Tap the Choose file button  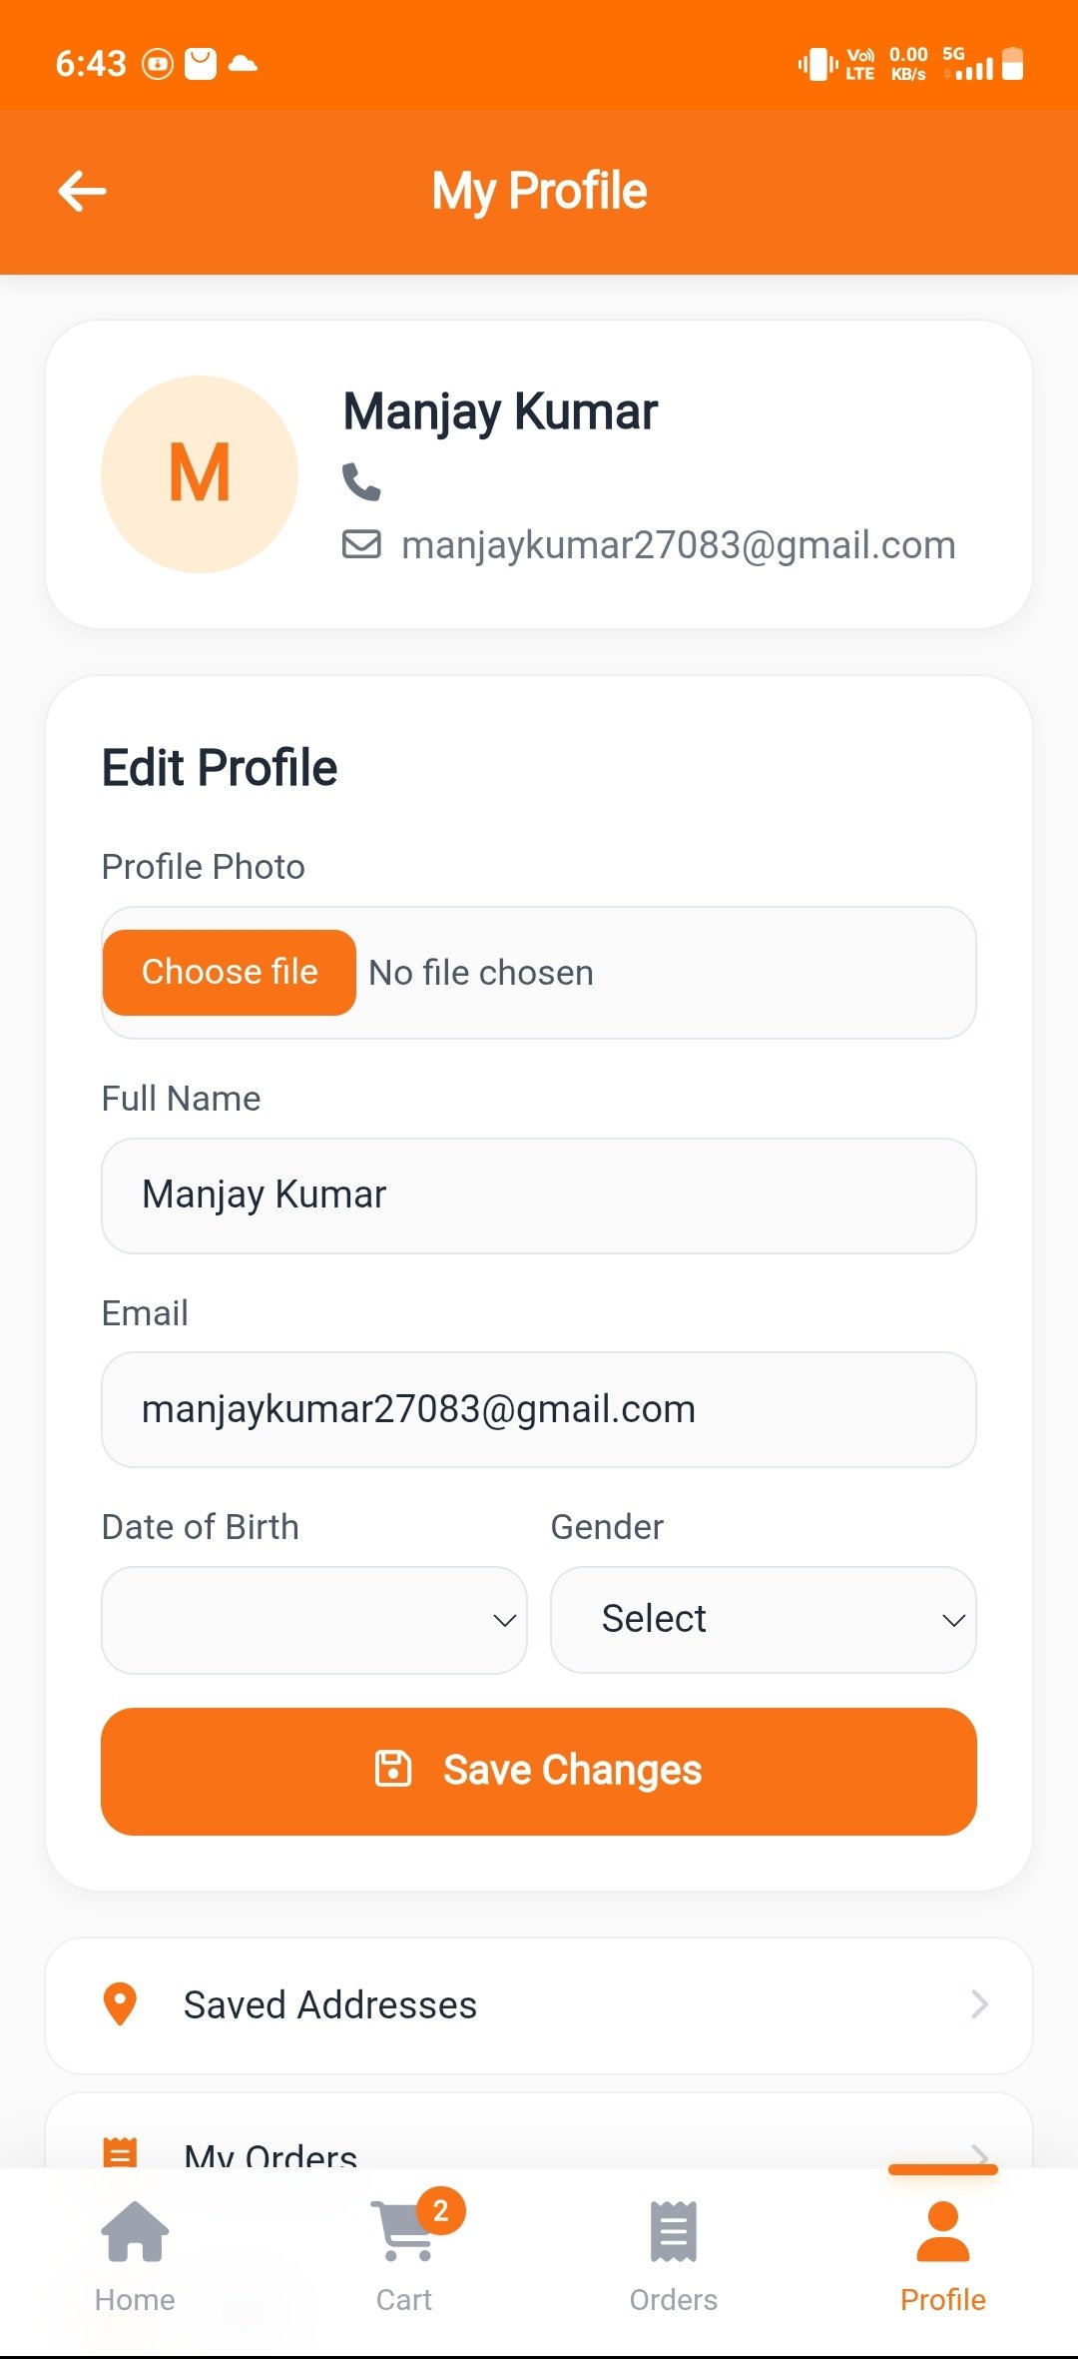point(230,973)
